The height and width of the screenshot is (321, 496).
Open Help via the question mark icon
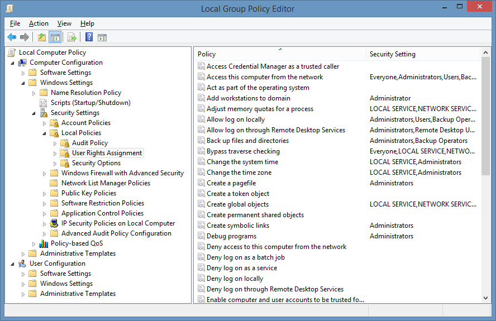[89, 37]
